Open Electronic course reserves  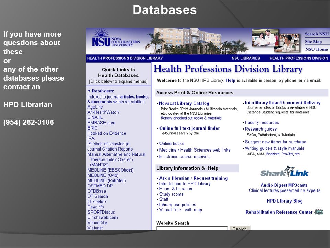(x=184, y=156)
